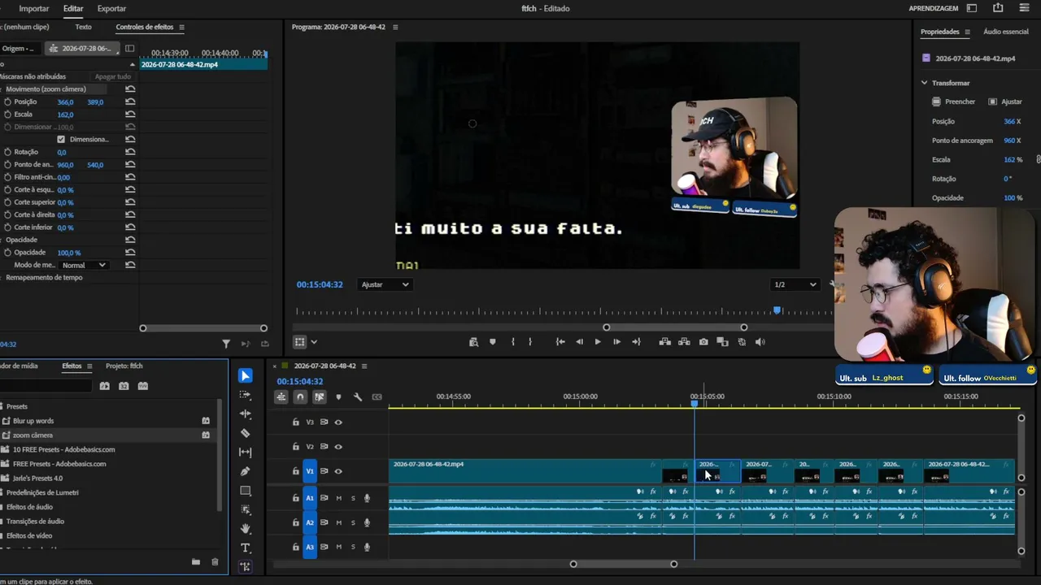Image resolution: width=1041 pixels, height=585 pixels.
Task: Click the Lift button
Action: [664, 342]
